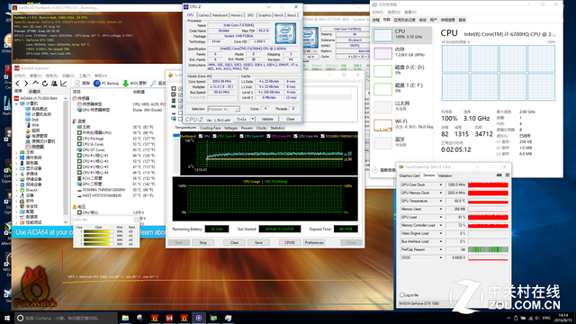Open SPD tab in CPU-Z
Image resolution: width=576 pixels, height=324 pixels.
click(250, 15)
